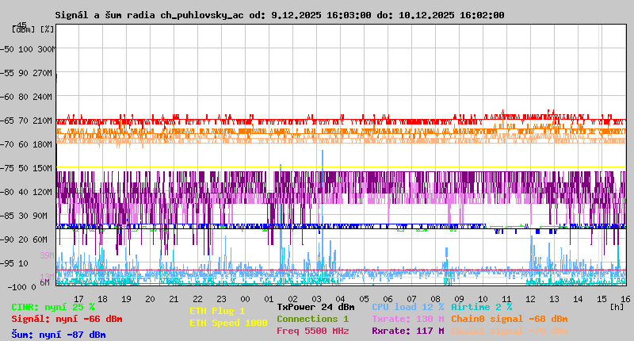634x341 pixels.
Task: Click hour '05' on the time axis
Action: (x=364, y=299)
